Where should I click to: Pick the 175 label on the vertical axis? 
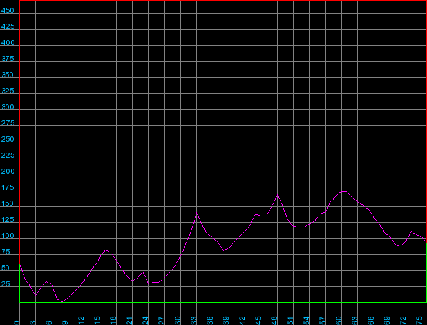[x=7, y=187]
